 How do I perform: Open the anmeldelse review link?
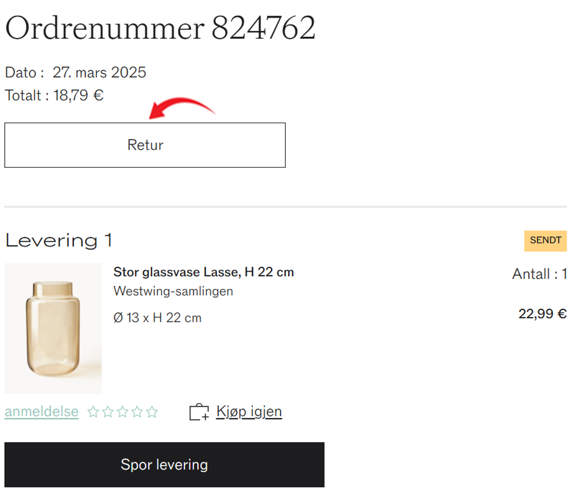pyautogui.click(x=41, y=412)
